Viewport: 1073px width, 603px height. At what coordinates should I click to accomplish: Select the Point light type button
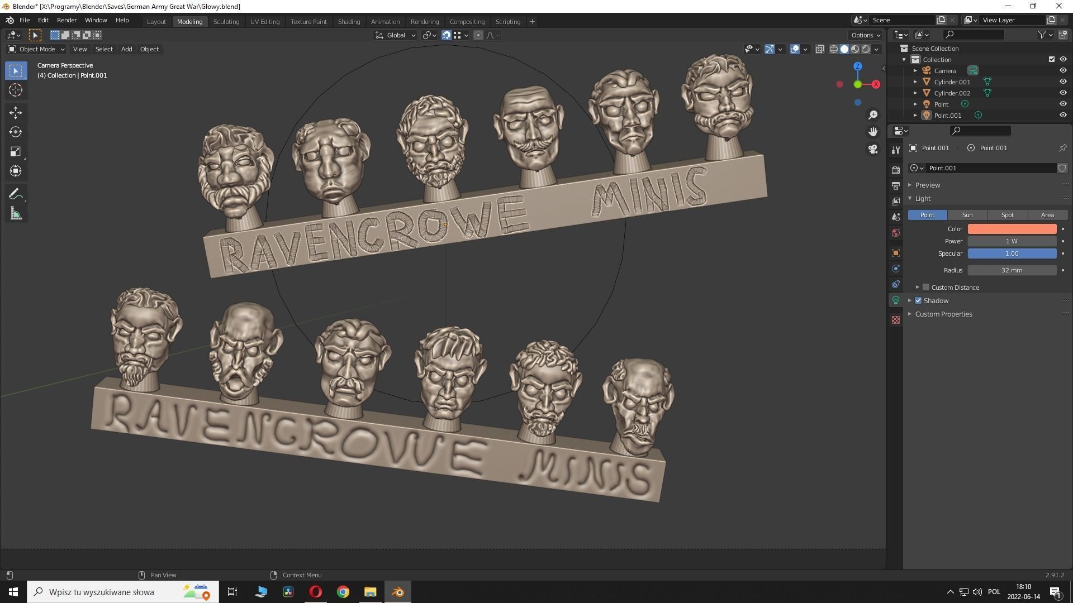click(927, 215)
